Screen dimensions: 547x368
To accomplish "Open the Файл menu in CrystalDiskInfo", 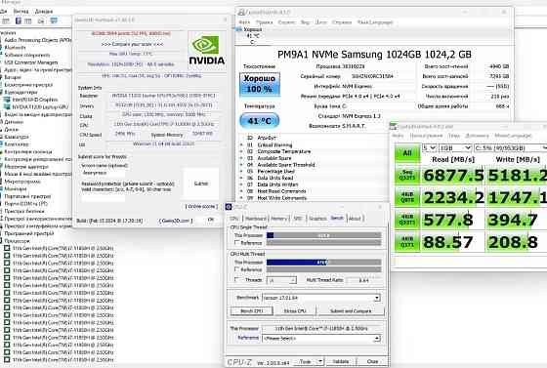I will coord(244,22).
